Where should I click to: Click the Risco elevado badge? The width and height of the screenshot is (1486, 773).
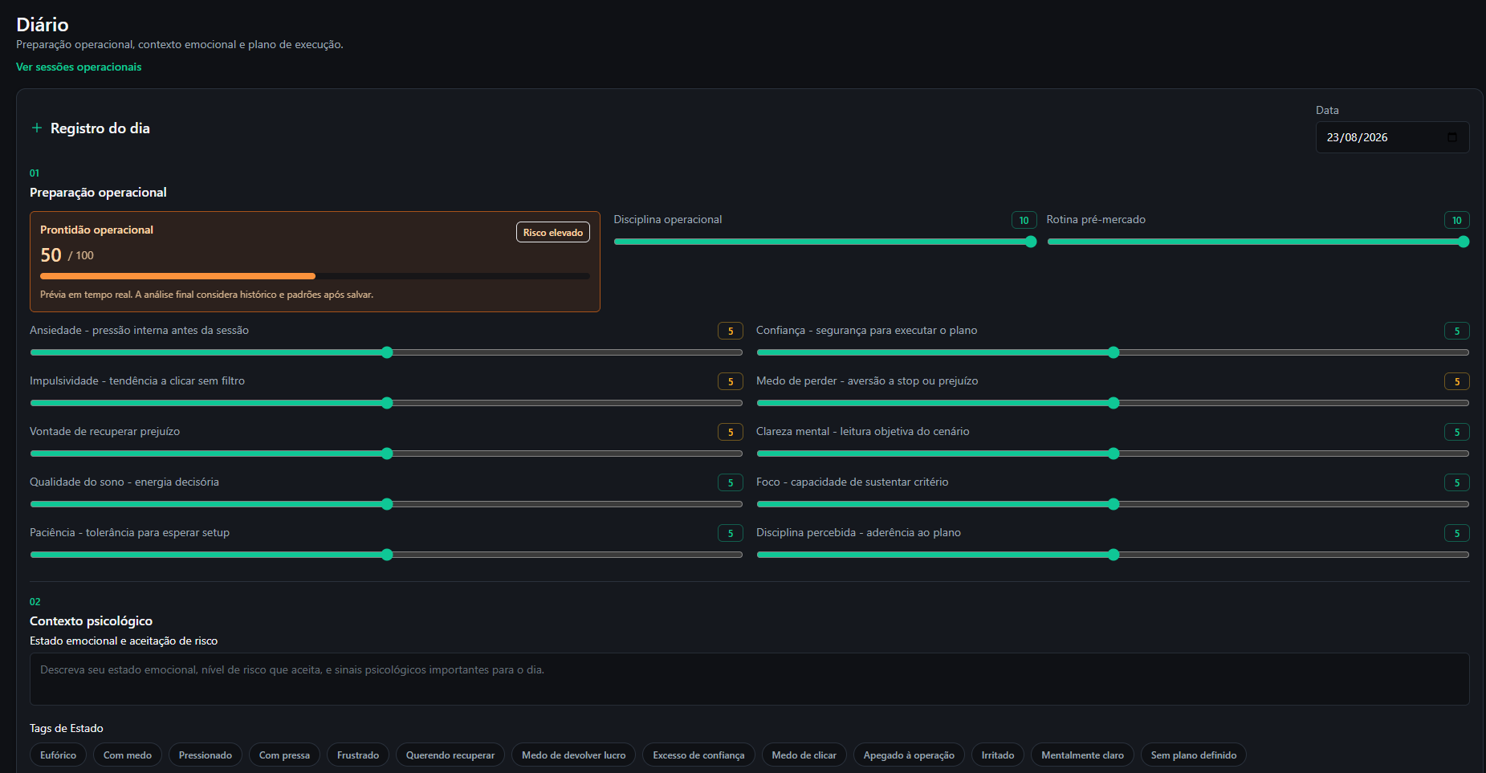(553, 232)
